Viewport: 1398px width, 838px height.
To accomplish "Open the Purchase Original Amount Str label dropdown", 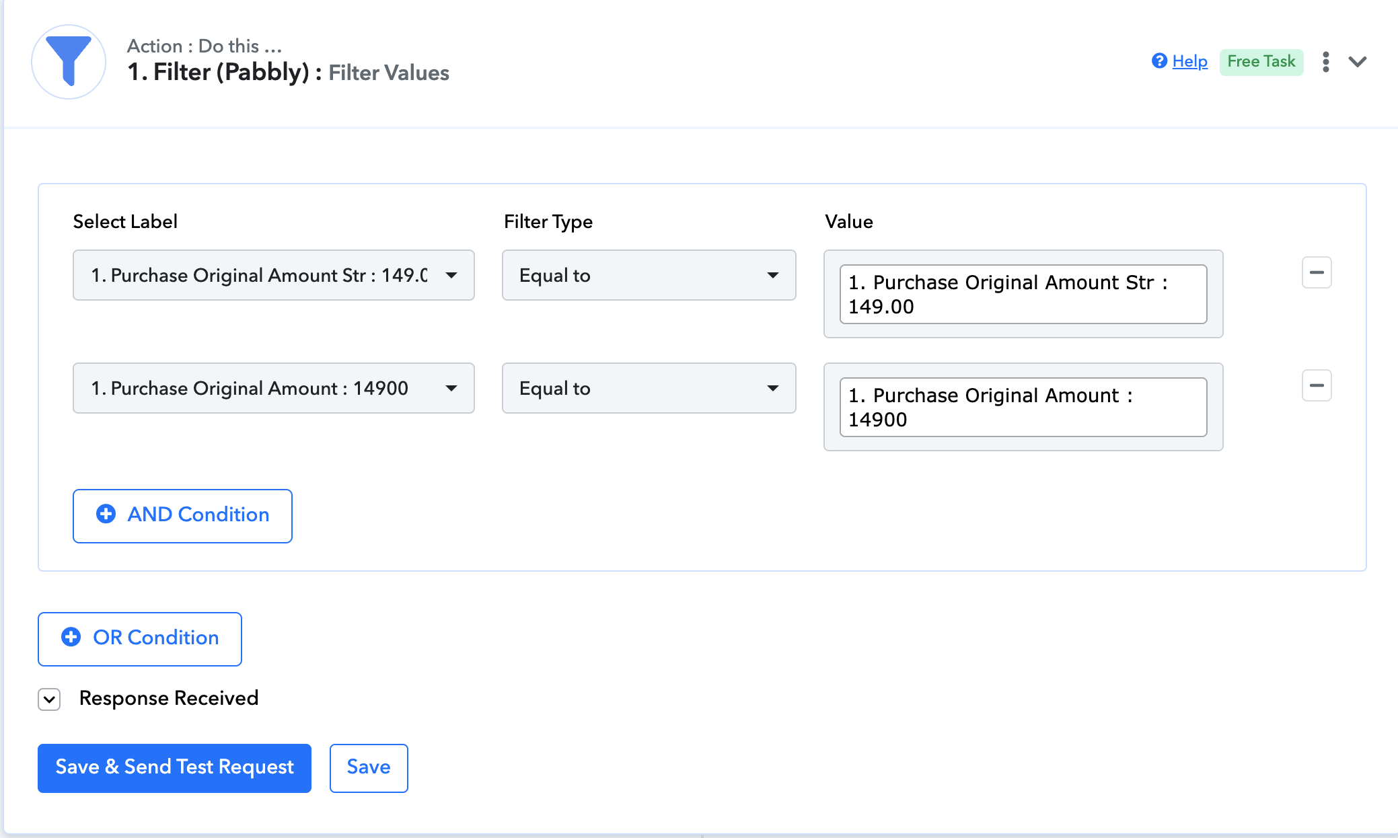I will [x=273, y=275].
